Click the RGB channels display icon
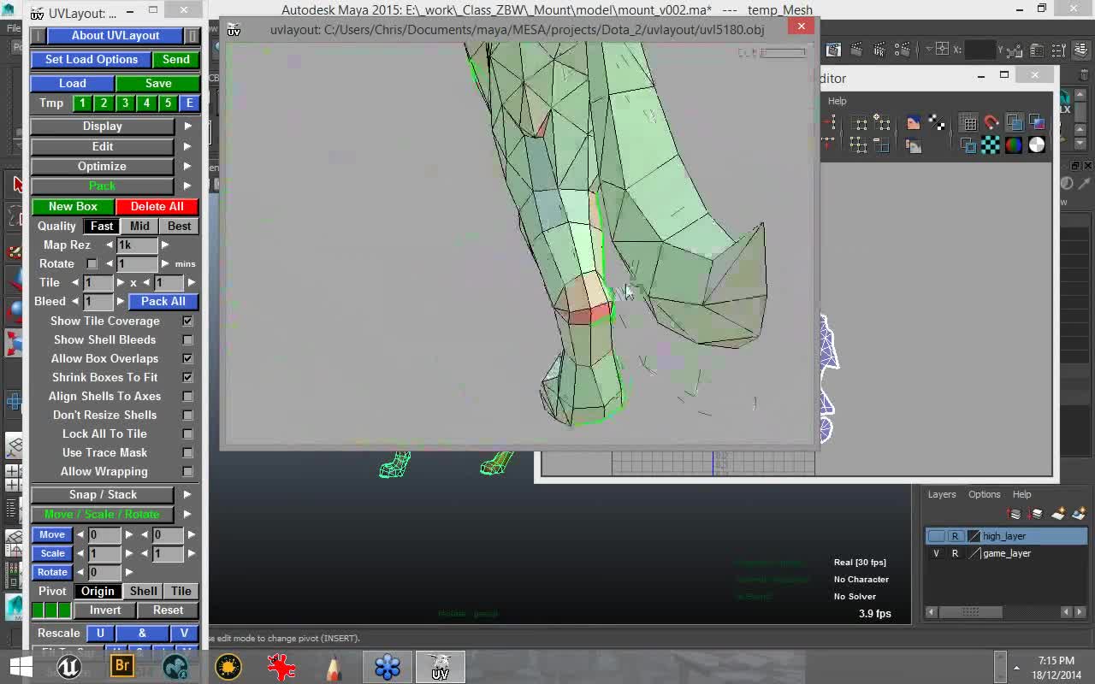The height and width of the screenshot is (684, 1095). click(1014, 145)
